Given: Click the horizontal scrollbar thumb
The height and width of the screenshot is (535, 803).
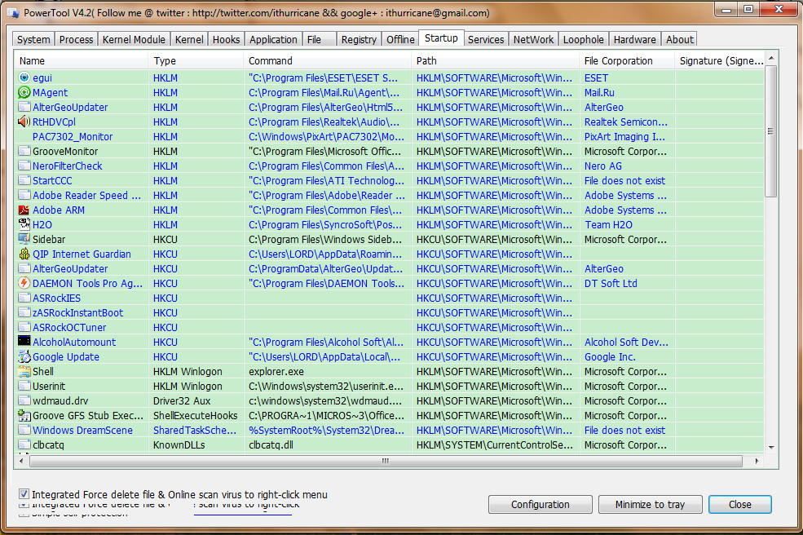Looking at the screenshot, I should pyautogui.click(x=386, y=461).
